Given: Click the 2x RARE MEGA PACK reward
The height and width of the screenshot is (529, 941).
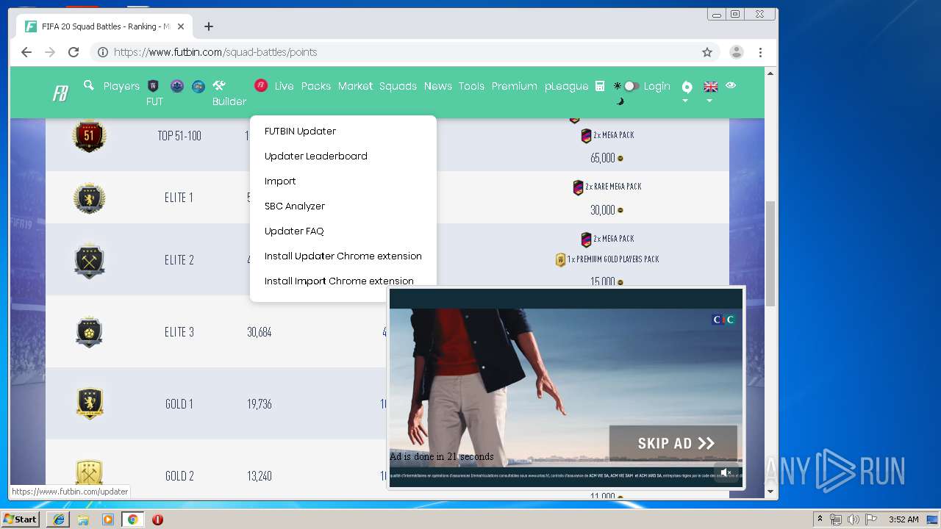Looking at the screenshot, I should pos(607,187).
